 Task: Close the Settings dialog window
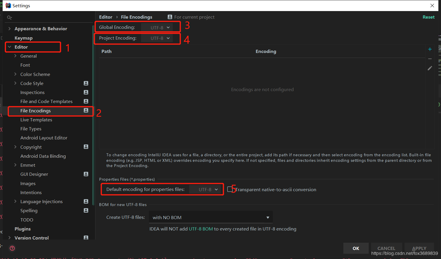click(x=432, y=6)
